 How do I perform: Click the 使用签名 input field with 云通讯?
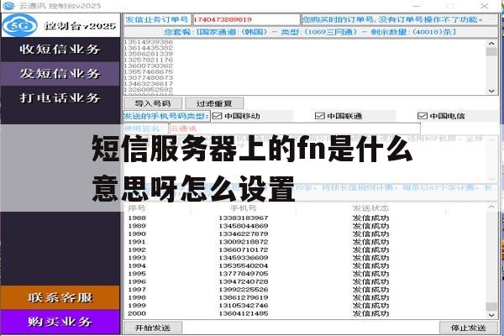click(295, 129)
